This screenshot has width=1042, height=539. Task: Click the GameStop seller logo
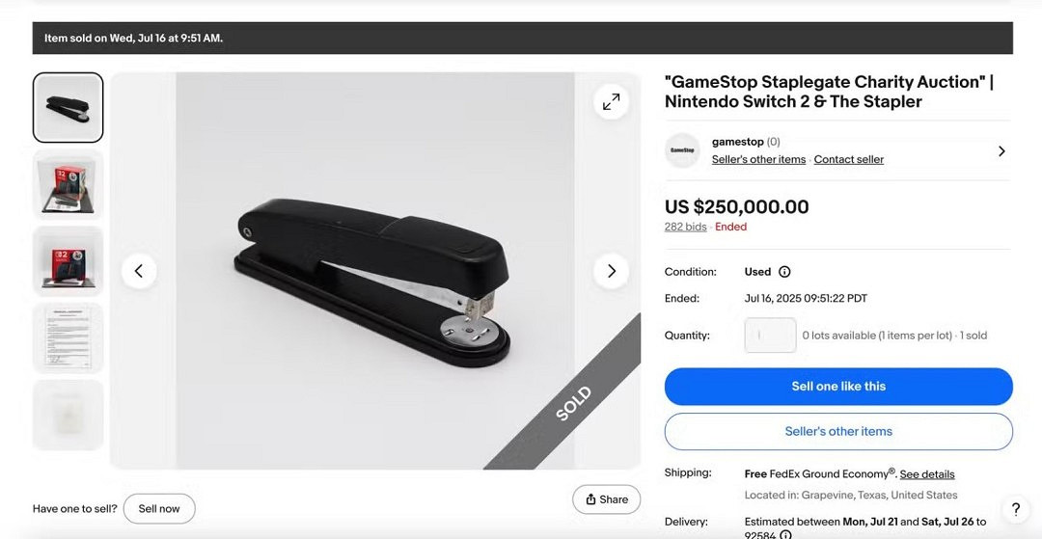click(x=683, y=150)
